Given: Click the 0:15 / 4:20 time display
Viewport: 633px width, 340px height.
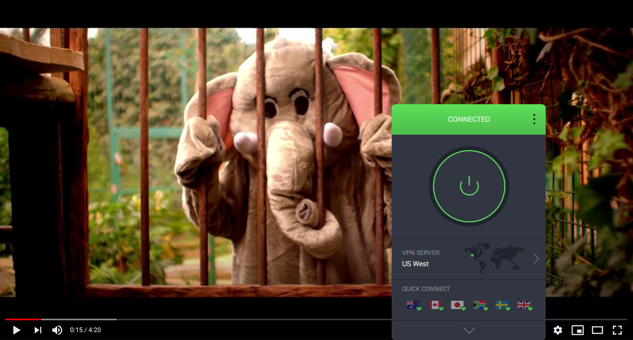Looking at the screenshot, I should click(x=85, y=330).
